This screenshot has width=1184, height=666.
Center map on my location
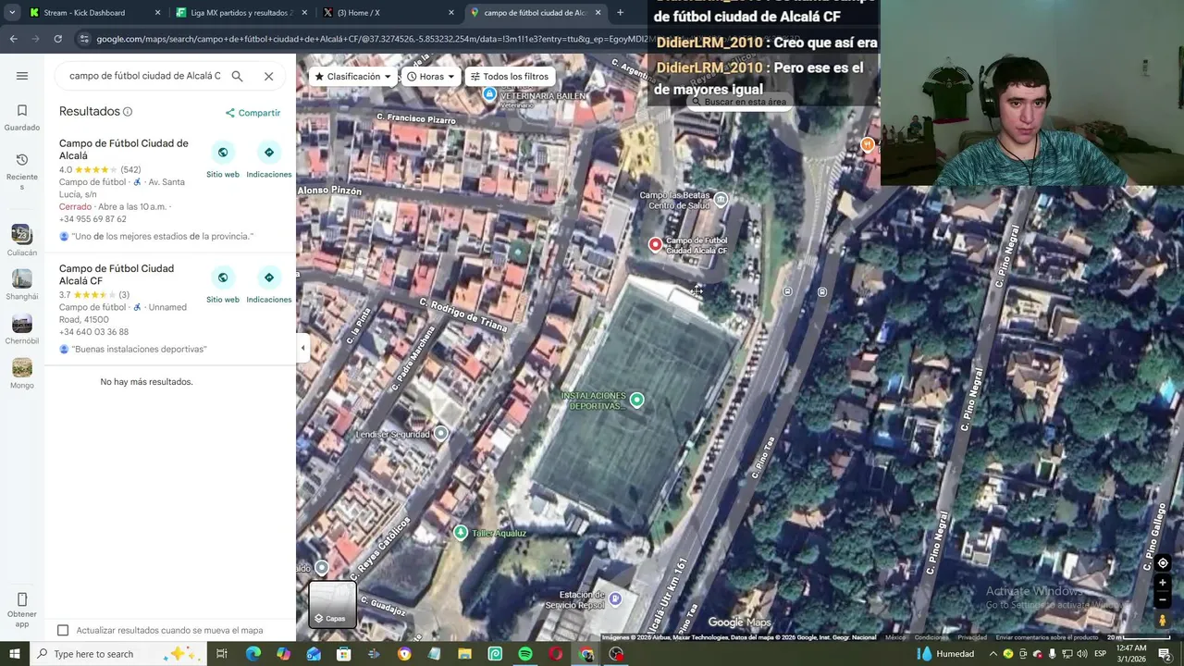coord(1163,563)
